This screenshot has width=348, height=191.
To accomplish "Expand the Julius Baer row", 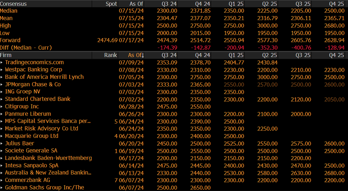I will coord(2,144).
